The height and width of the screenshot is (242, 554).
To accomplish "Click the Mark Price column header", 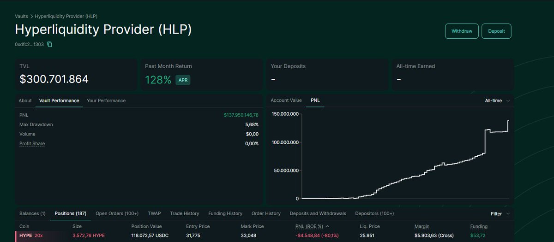I will tap(252, 226).
